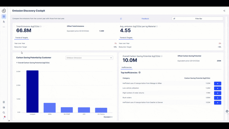The height and width of the screenshot is (129, 229).
Task: Click play button for Low vehicle utilization
Action: 218,88
